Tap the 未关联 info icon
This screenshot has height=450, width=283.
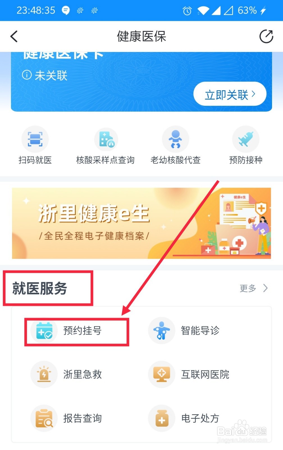pos(27,75)
